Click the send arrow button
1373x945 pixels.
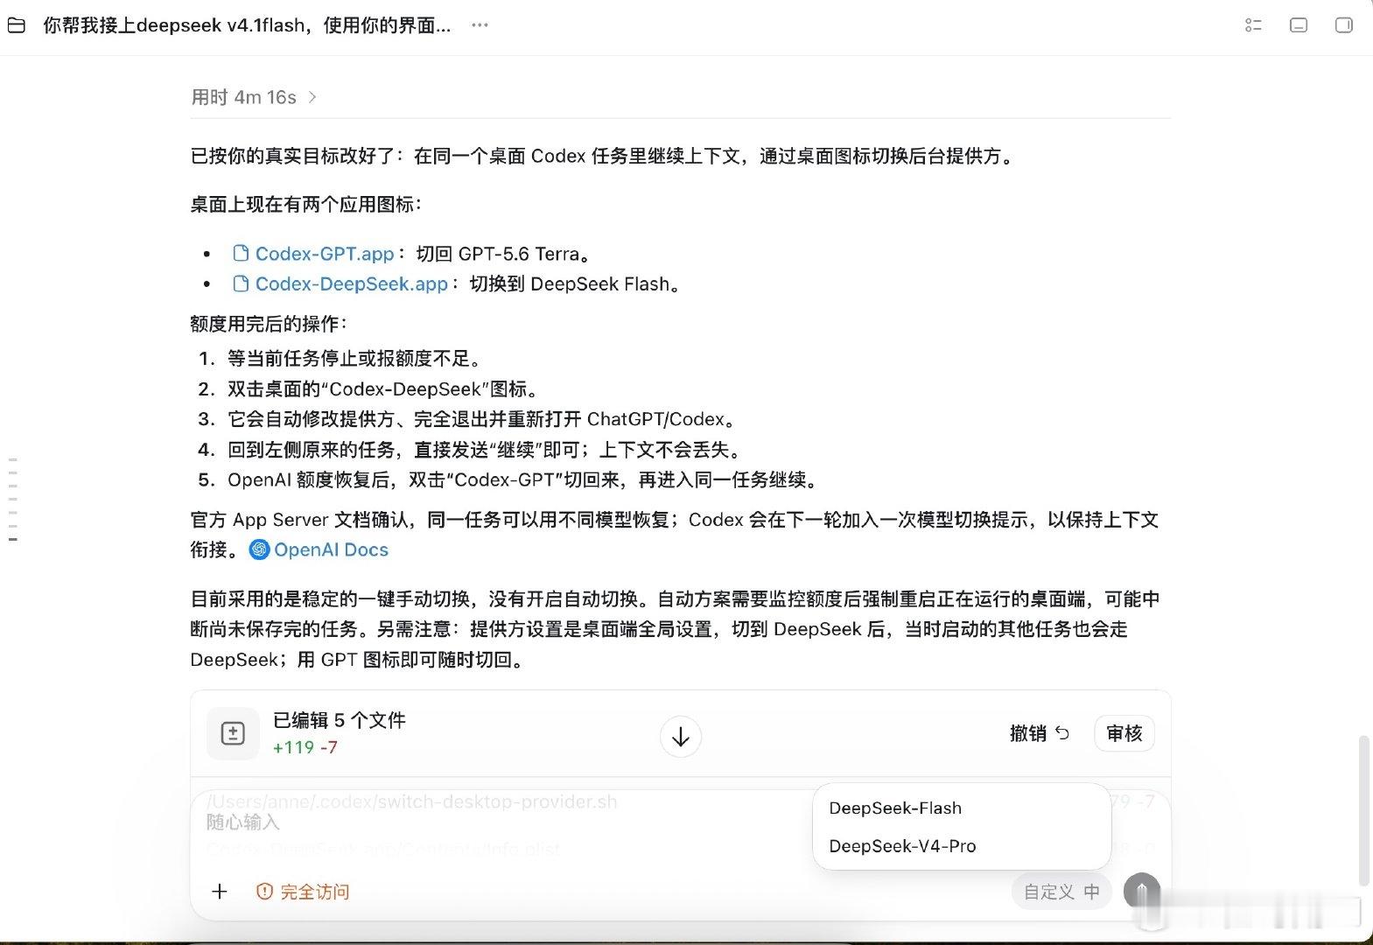click(1142, 892)
